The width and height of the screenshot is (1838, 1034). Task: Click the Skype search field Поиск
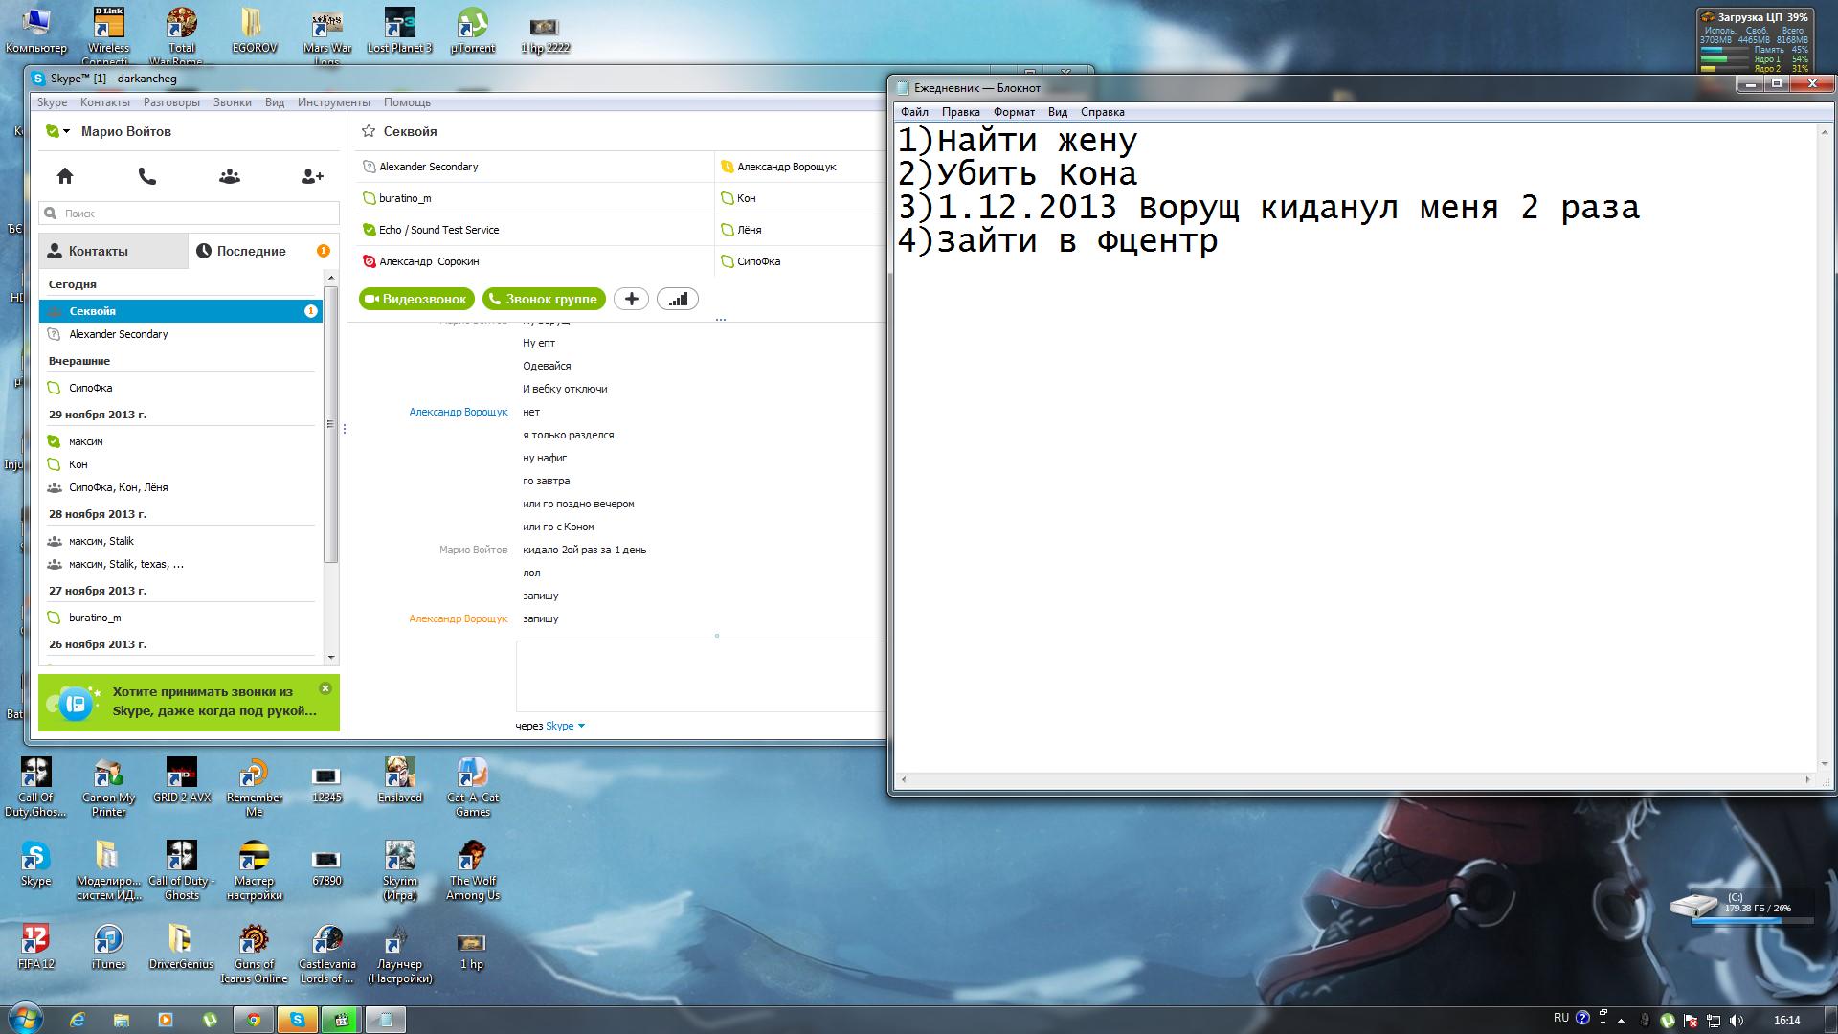point(190,214)
